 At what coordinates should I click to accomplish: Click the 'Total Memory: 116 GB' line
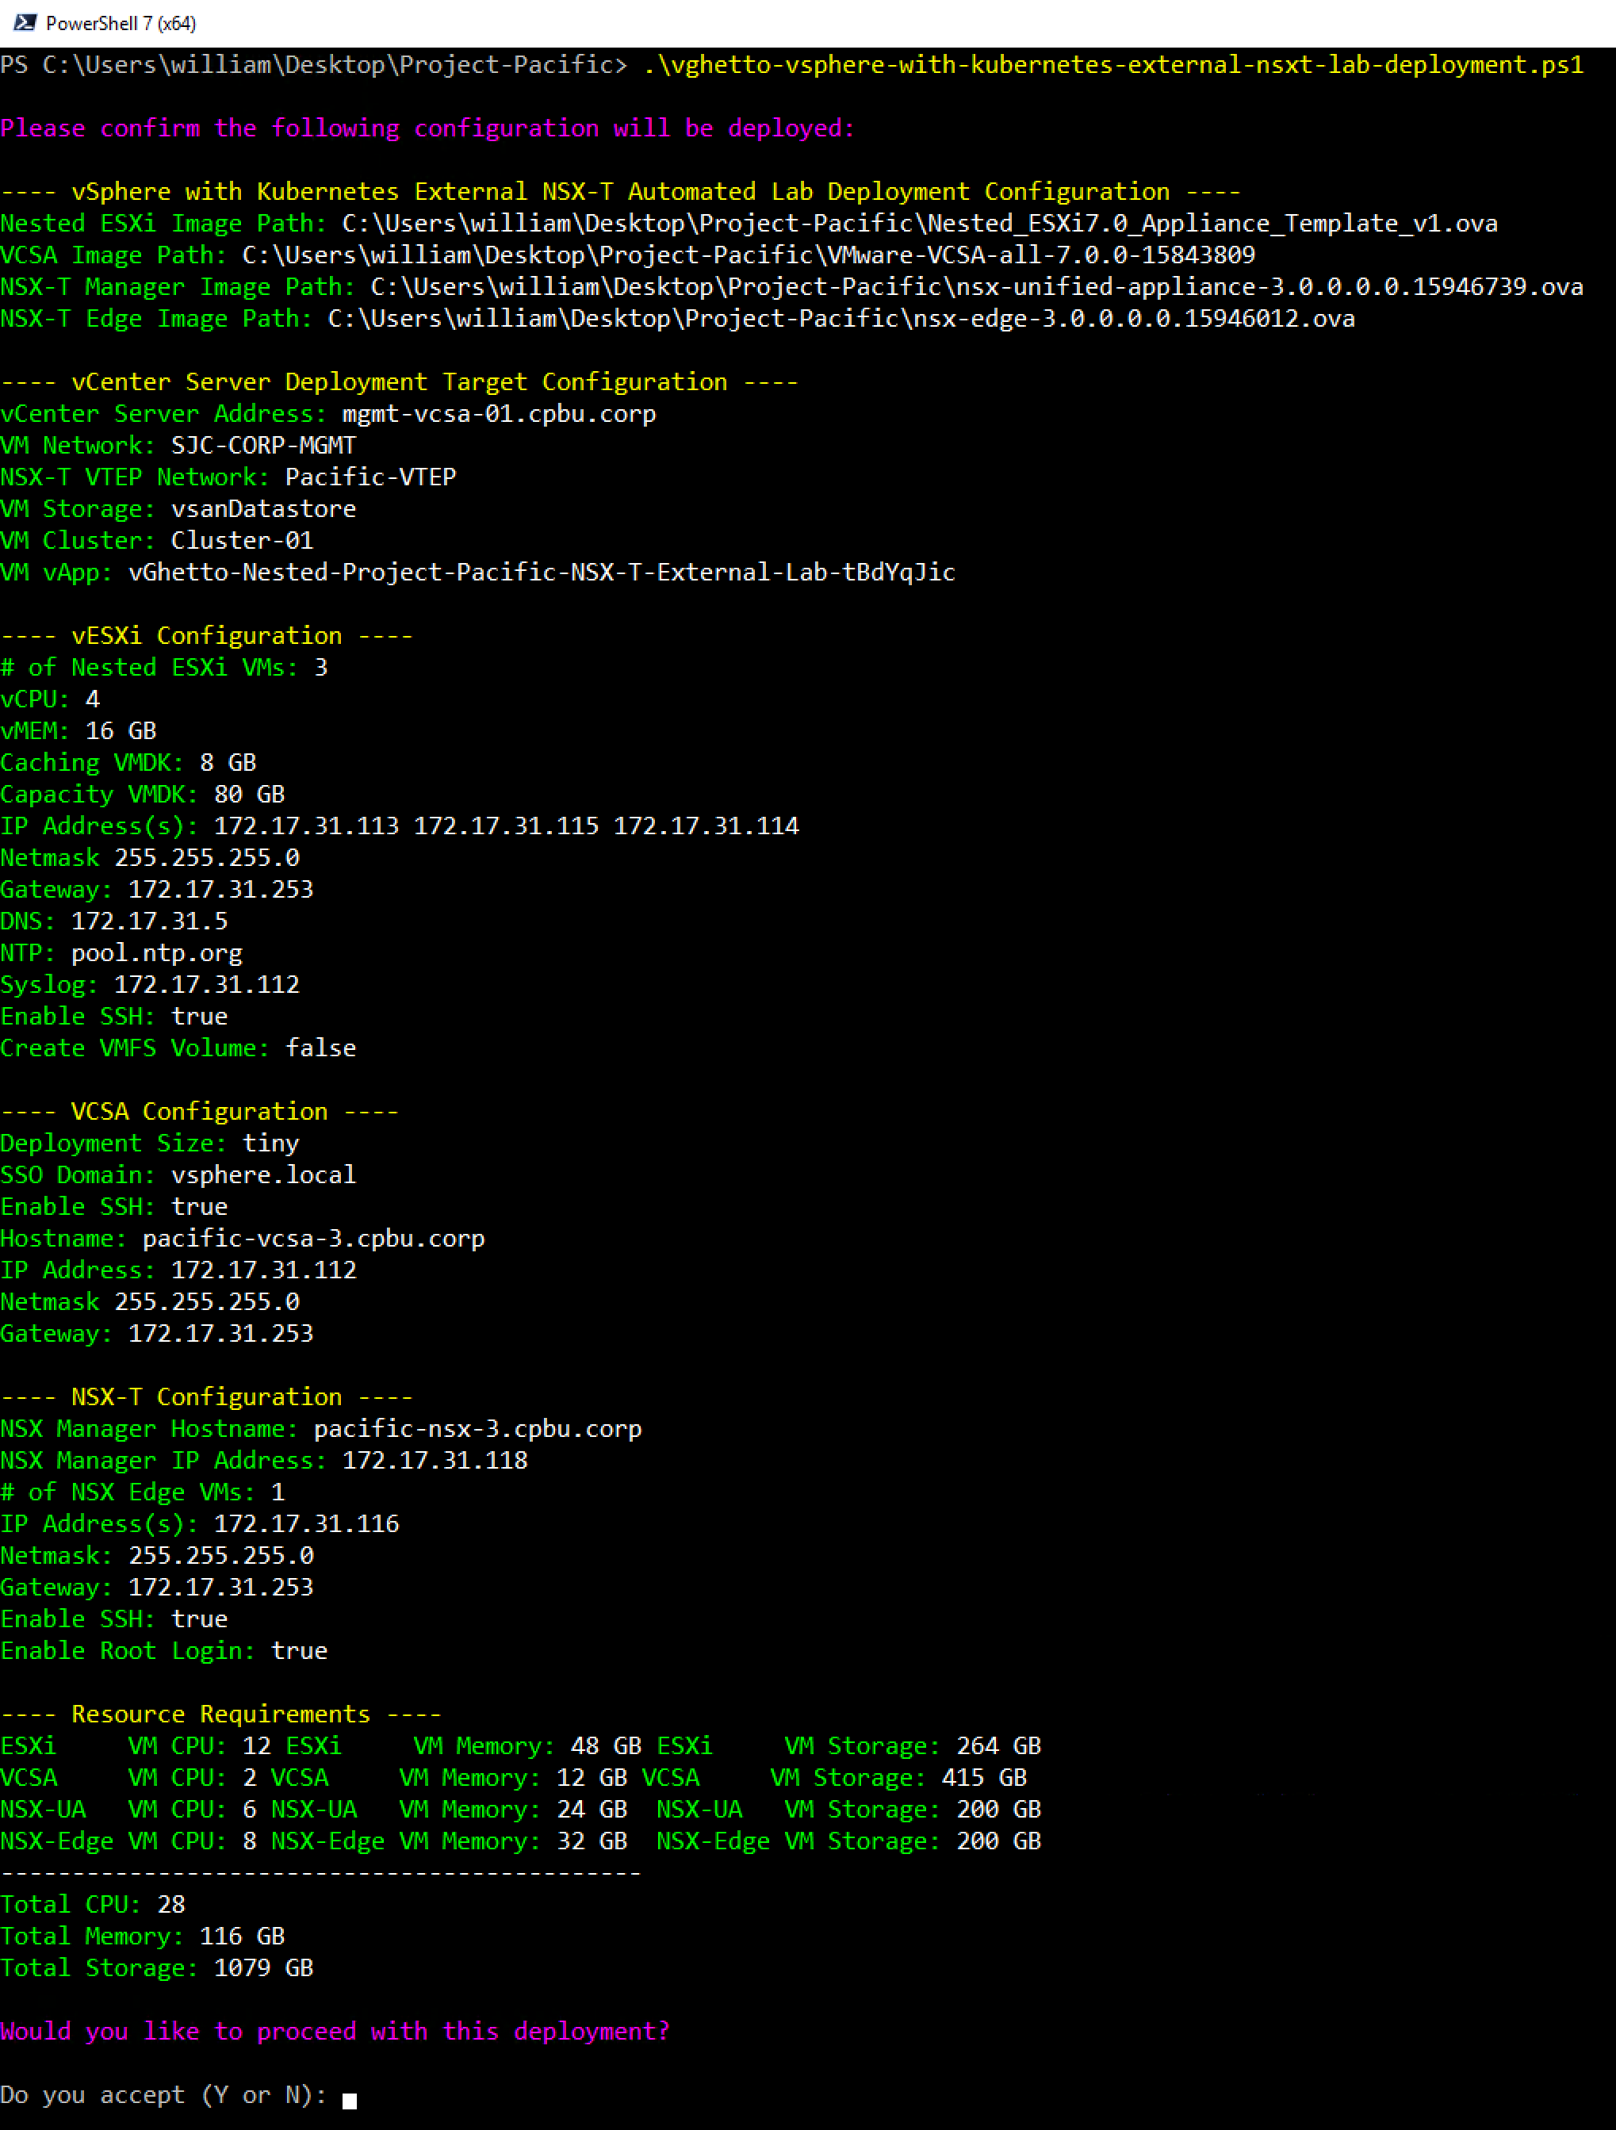(x=143, y=1936)
